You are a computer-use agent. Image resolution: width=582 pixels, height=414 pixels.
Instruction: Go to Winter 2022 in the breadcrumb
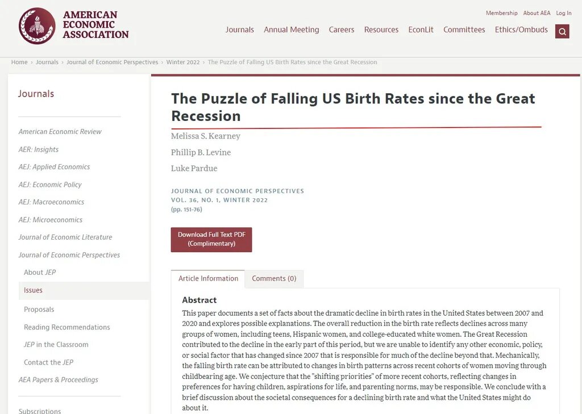click(182, 62)
